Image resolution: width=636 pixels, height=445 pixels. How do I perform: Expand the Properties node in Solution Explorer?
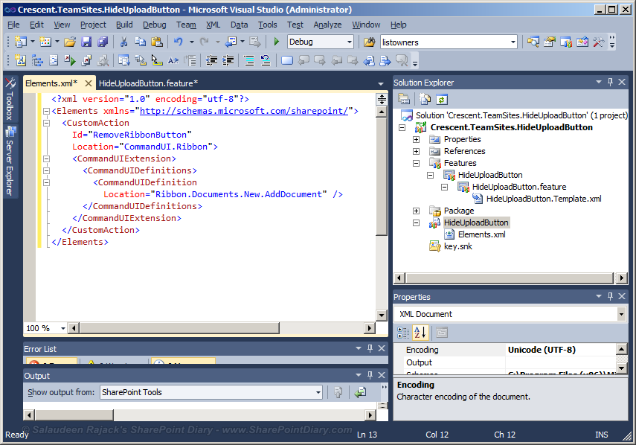click(x=416, y=139)
